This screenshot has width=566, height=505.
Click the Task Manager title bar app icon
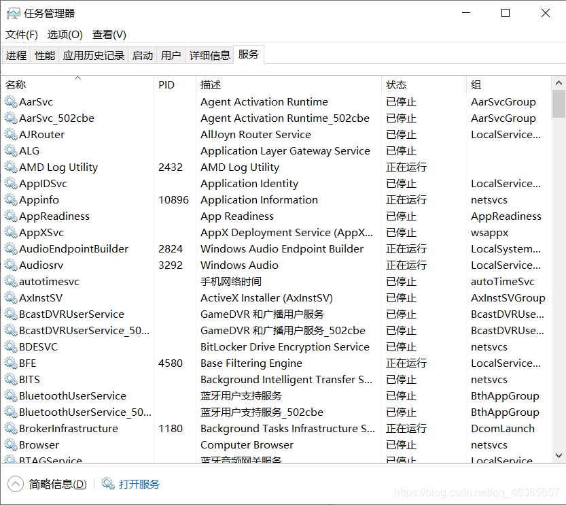coord(14,14)
